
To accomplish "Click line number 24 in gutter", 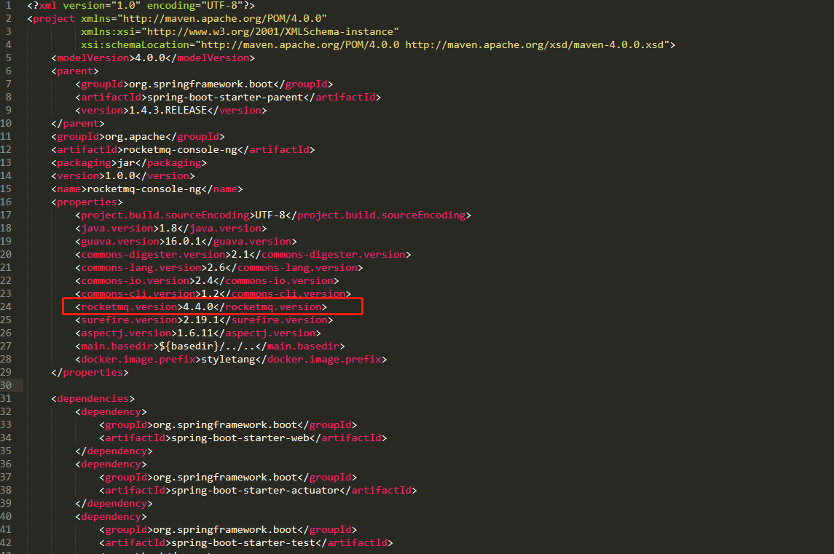I will [x=6, y=306].
